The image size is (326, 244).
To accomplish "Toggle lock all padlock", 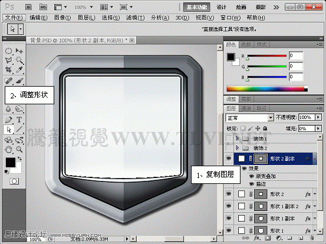I will pos(265,128).
